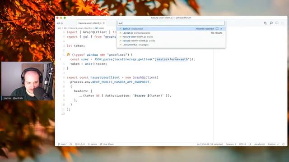Pick hasura-admin-client.js from file results
This screenshot has width=289, height=162.
tap(171, 40)
